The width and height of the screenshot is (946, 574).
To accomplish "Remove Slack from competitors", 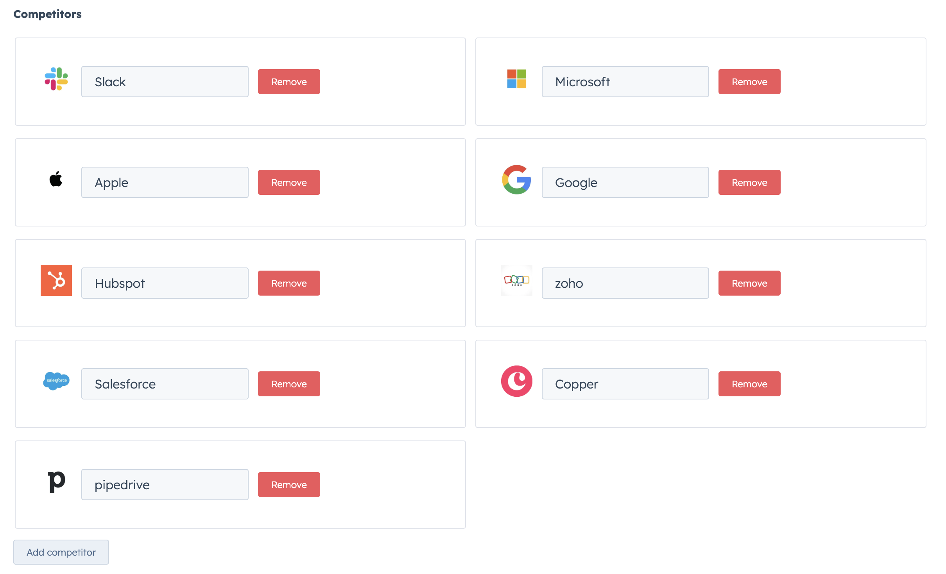I will click(289, 81).
